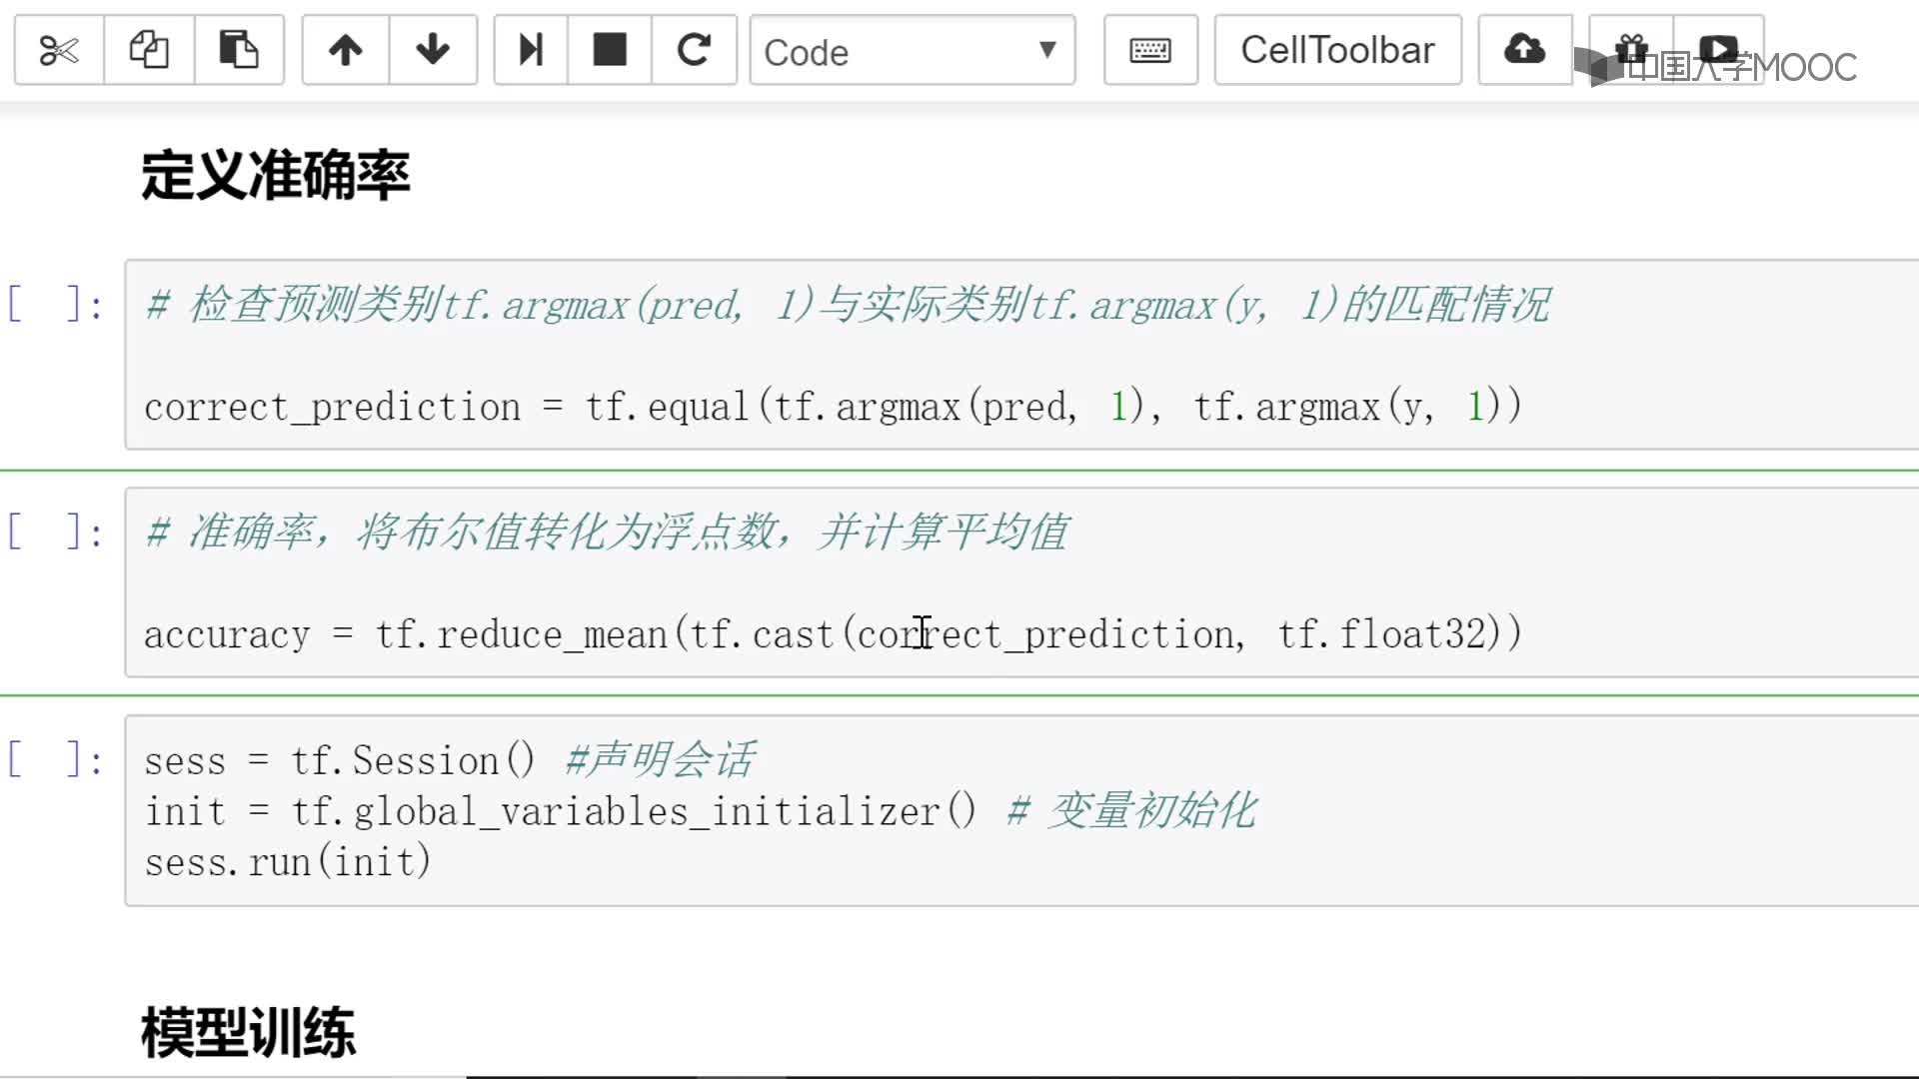Screen dimensions: 1919x1079
Task: Paste cells below using the clipboard icon
Action: (x=239, y=50)
